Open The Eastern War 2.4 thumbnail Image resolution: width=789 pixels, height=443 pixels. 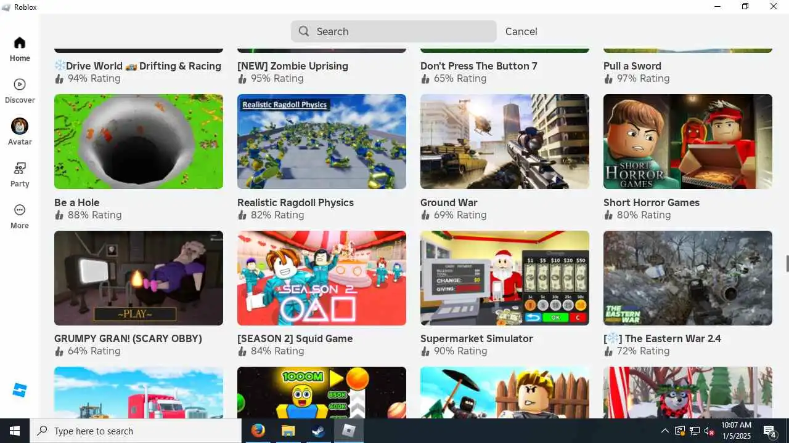[x=688, y=278]
